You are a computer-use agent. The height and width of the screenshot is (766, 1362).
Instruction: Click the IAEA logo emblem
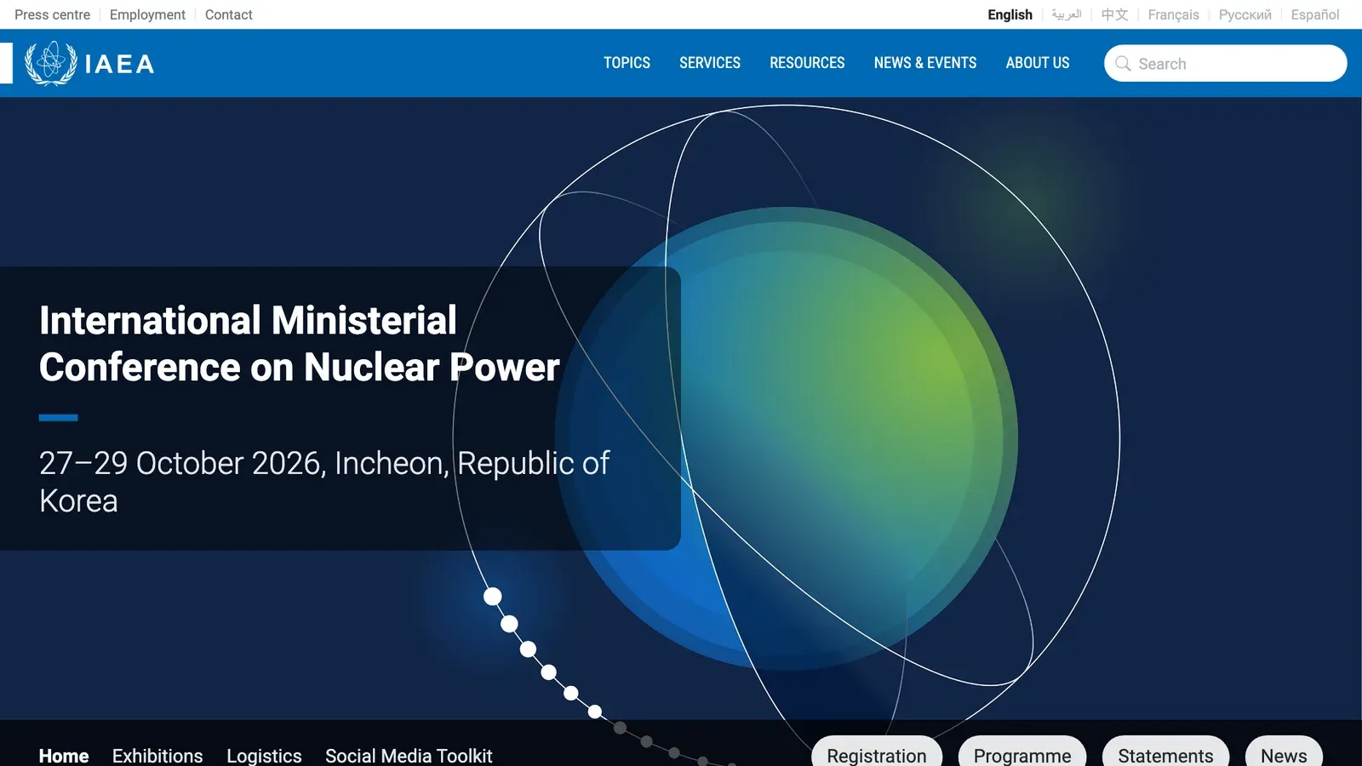51,63
